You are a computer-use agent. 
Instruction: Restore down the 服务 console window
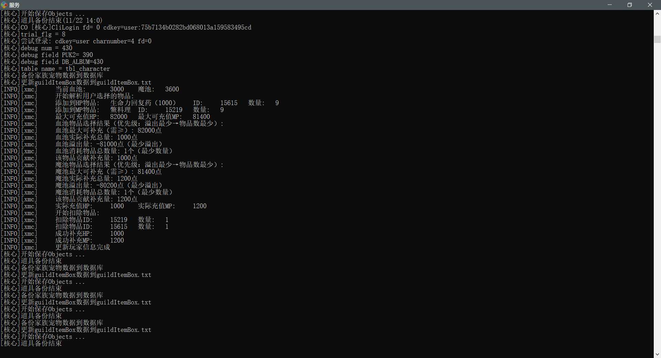630,5
